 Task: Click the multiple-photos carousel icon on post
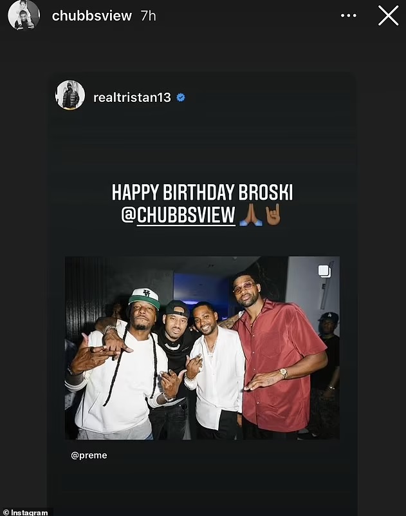pos(324,271)
